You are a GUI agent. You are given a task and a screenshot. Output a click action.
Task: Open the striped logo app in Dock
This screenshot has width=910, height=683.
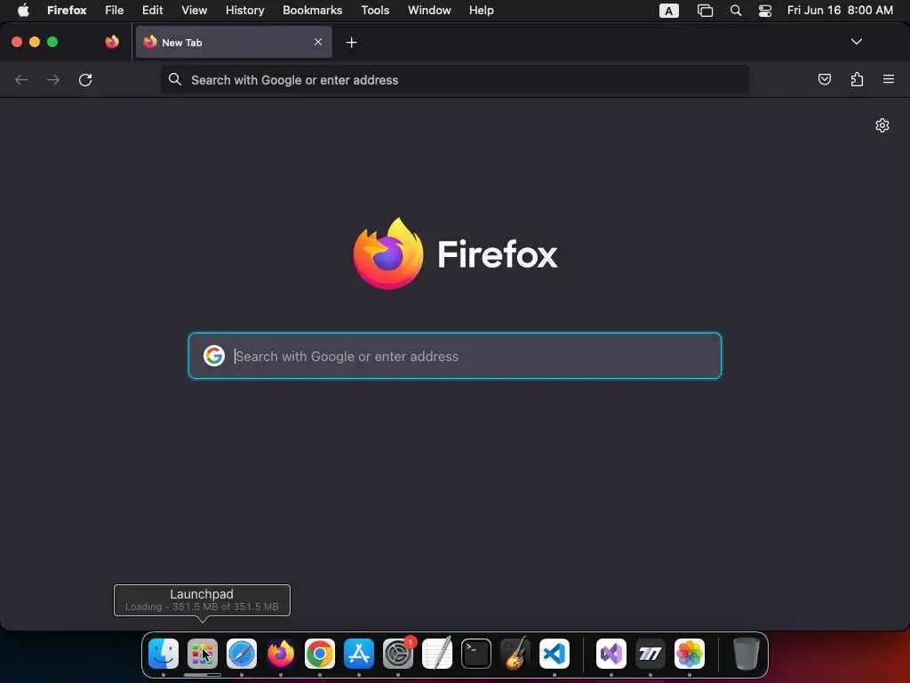650,654
